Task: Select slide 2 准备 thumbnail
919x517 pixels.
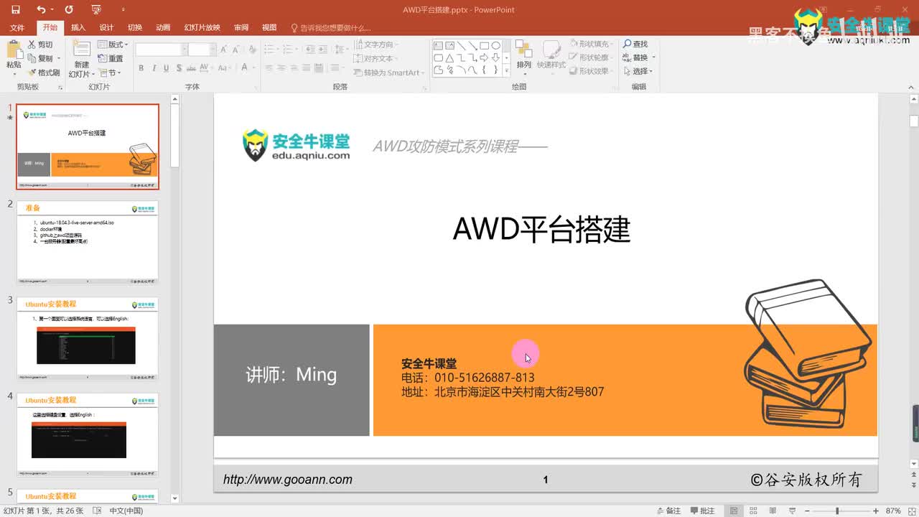Action: click(x=88, y=243)
